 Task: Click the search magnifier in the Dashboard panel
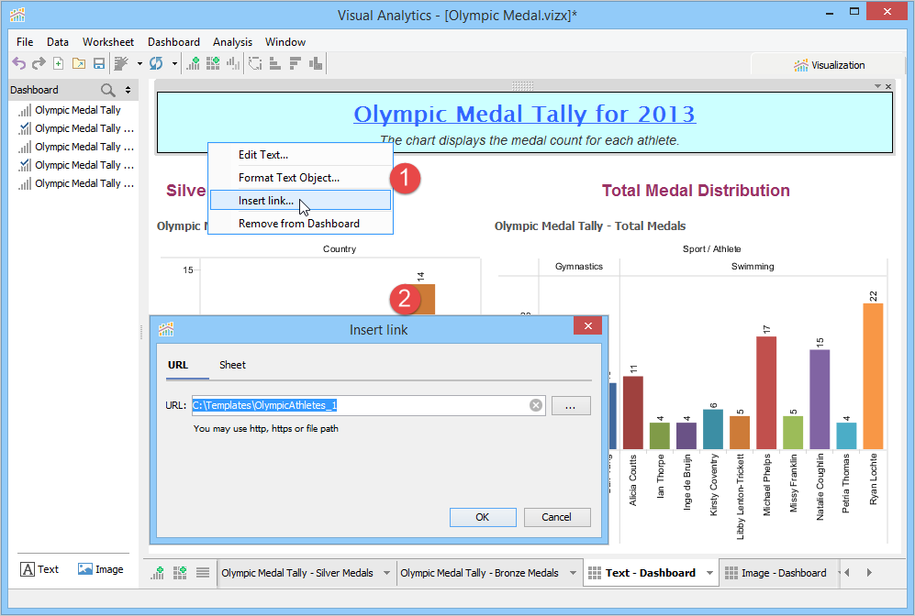(108, 90)
